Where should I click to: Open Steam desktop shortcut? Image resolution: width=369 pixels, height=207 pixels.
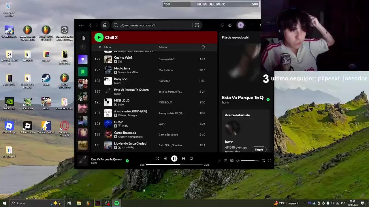coord(46,80)
